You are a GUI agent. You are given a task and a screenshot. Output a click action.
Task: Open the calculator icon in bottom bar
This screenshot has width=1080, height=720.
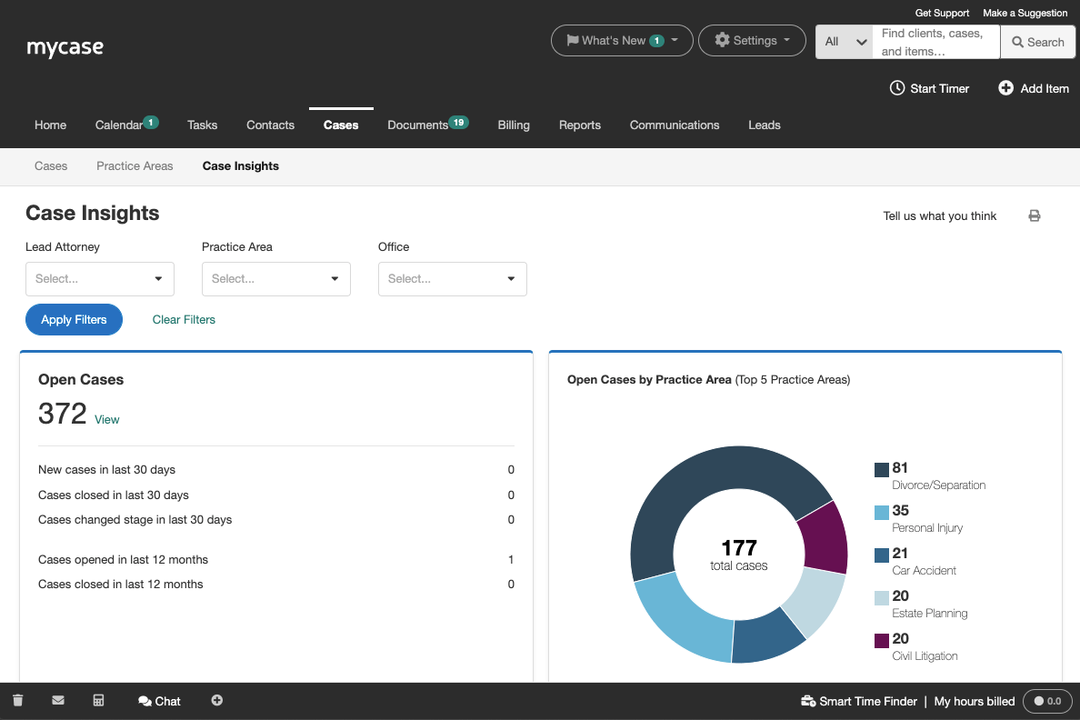click(99, 701)
